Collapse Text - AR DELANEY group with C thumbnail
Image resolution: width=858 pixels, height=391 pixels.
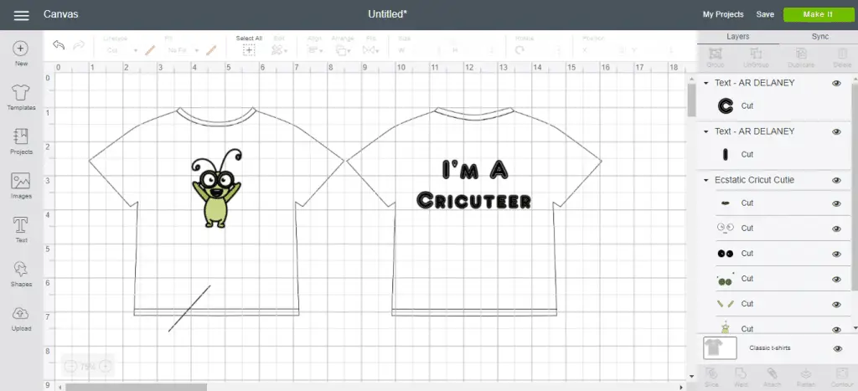[706, 83]
